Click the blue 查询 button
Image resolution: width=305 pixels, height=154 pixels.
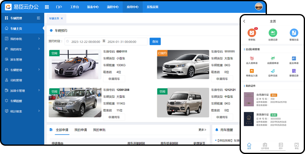coord(155,42)
